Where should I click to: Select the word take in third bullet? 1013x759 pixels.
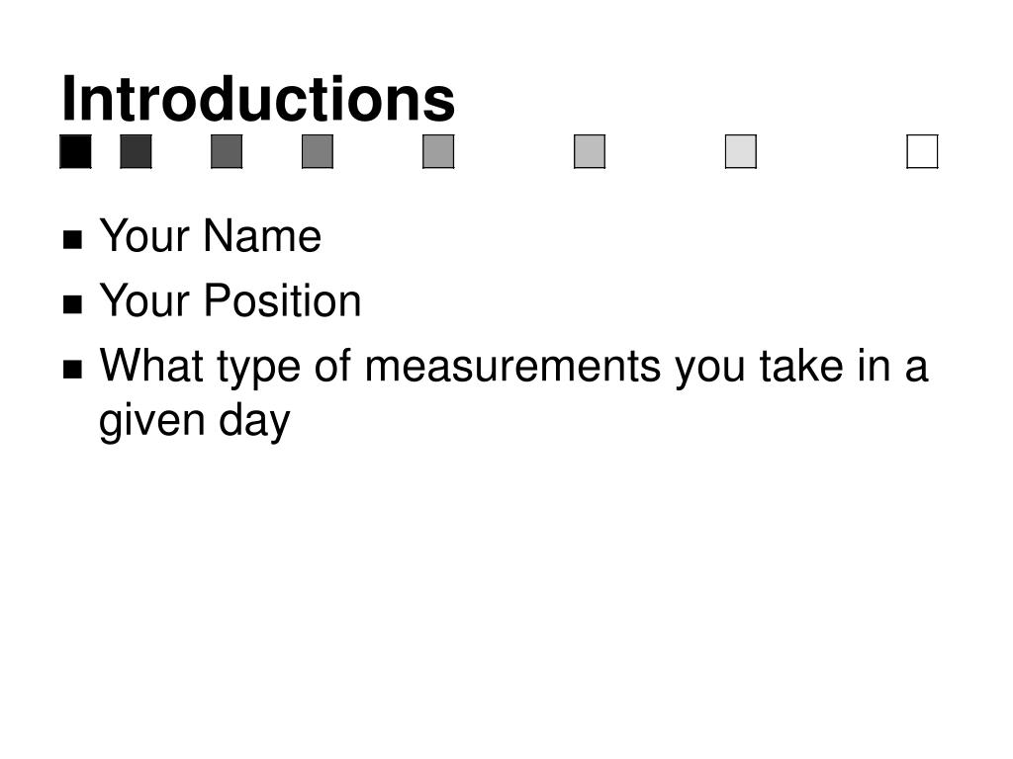[801, 366]
